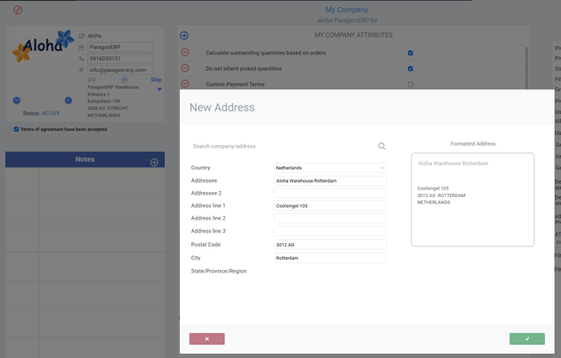The width and height of the screenshot is (561, 358).
Task: Cancel new address with red X button
Action: 207,339
